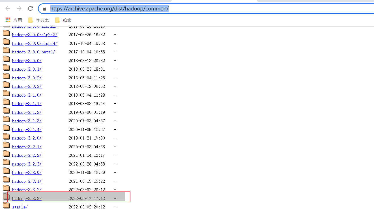The width and height of the screenshot is (374, 209).
Task: Click the date 2017-06-26 16:32
Action: [87, 35]
